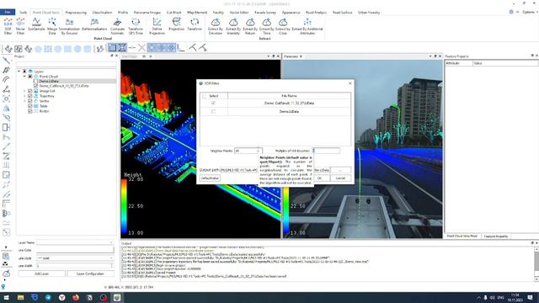This screenshot has width=539, height=303.
Task: Open the Panorama pane dropdown arrow
Action: [x=430, y=56]
